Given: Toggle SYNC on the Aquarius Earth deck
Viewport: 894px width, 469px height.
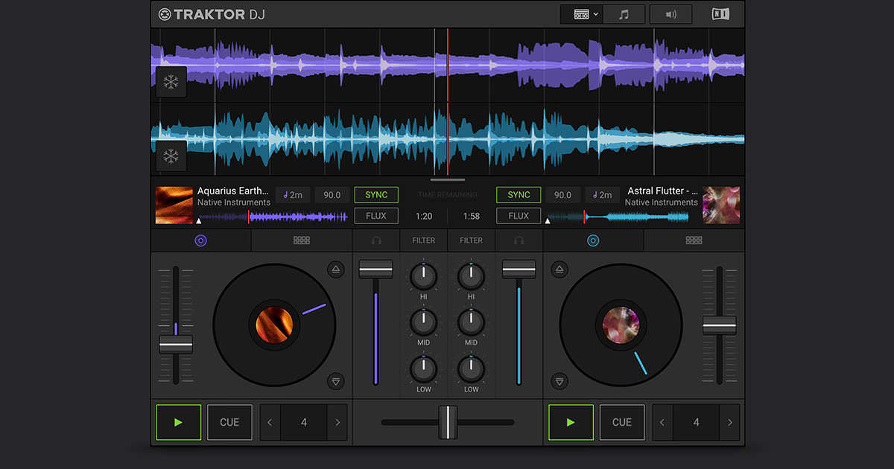Looking at the screenshot, I should click(376, 195).
